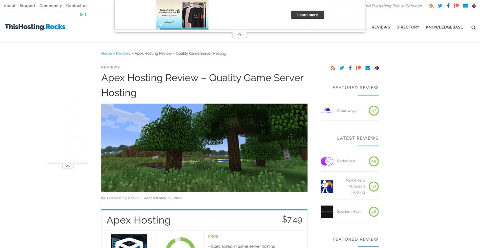480x248 pixels.
Task: Click the NameHero 9.7 score circle
Action: [x=374, y=186]
